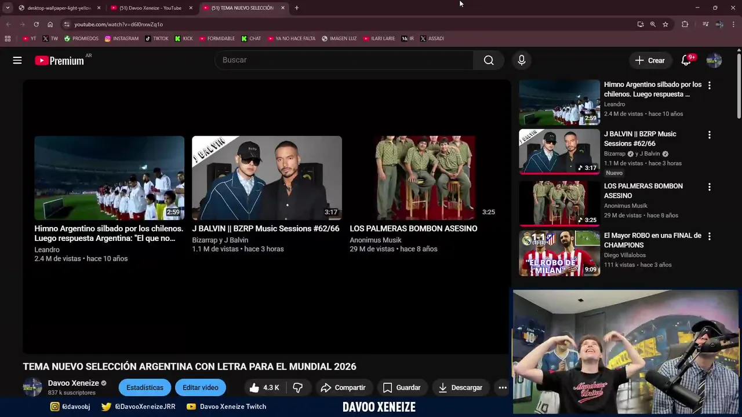
Task: Reload the page in browser toolbar
Action: coord(36,24)
